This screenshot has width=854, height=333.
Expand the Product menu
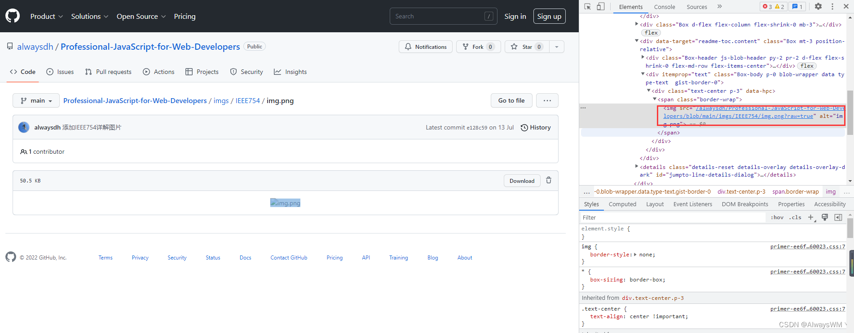click(x=47, y=16)
